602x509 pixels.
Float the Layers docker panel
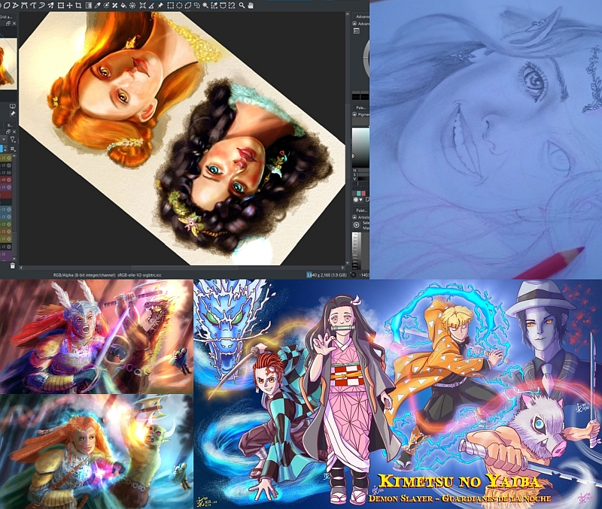coord(8,132)
